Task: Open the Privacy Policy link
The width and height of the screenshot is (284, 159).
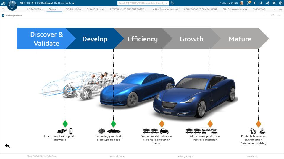Action: 185,156
